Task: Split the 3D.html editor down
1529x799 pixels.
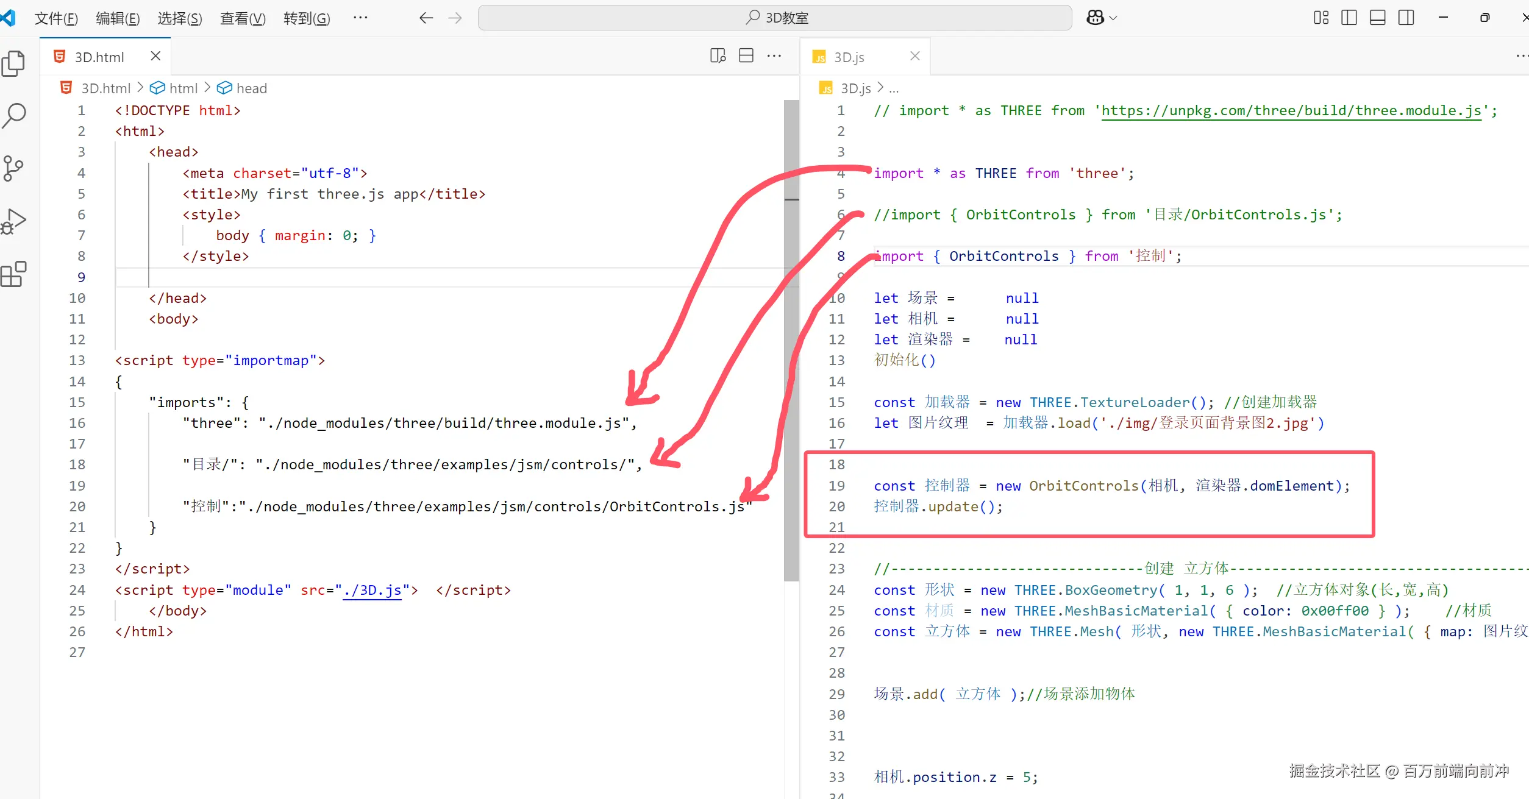Action: point(746,56)
